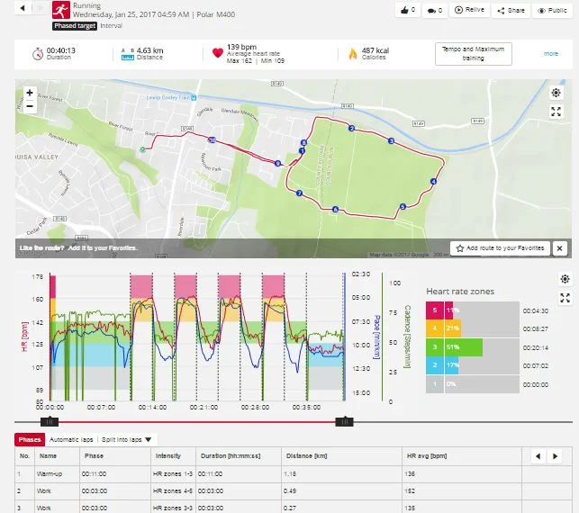Viewport: 579px width, 513px height.
Task: Dismiss the favorites banner on the map
Action: (x=559, y=247)
